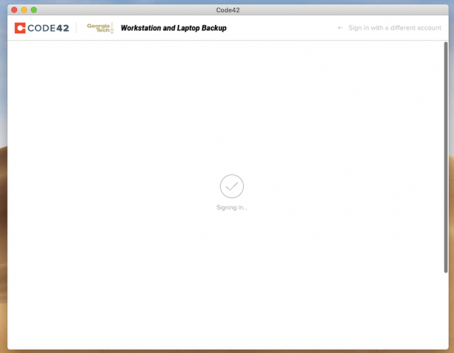Image resolution: width=454 pixels, height=353 pixels.
Task: Close the Code42 window with red button
Action: coord(15,10)
